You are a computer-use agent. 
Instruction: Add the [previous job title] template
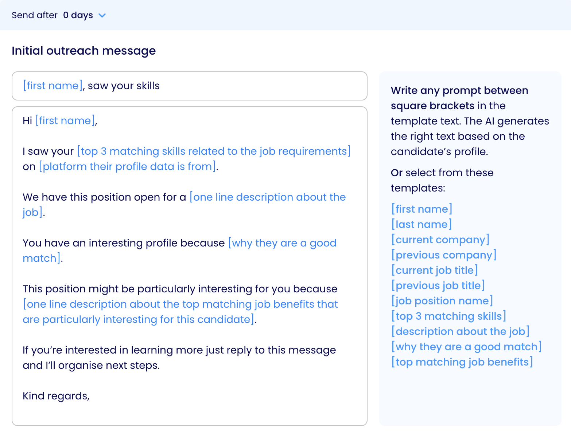[438, 285]
